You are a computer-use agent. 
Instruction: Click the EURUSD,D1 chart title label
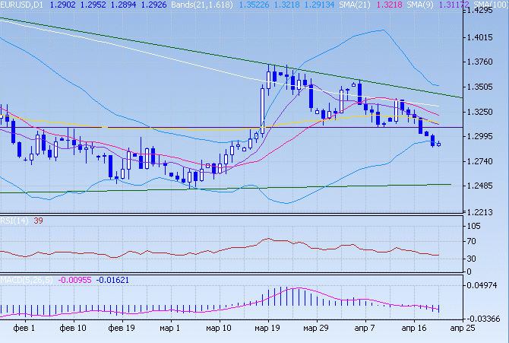coord(21,5)
